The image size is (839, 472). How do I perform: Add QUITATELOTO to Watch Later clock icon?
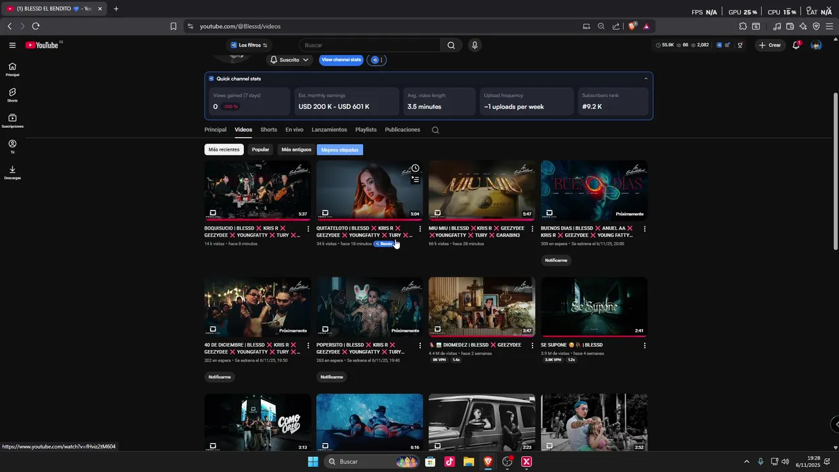[x=415, y=168]
